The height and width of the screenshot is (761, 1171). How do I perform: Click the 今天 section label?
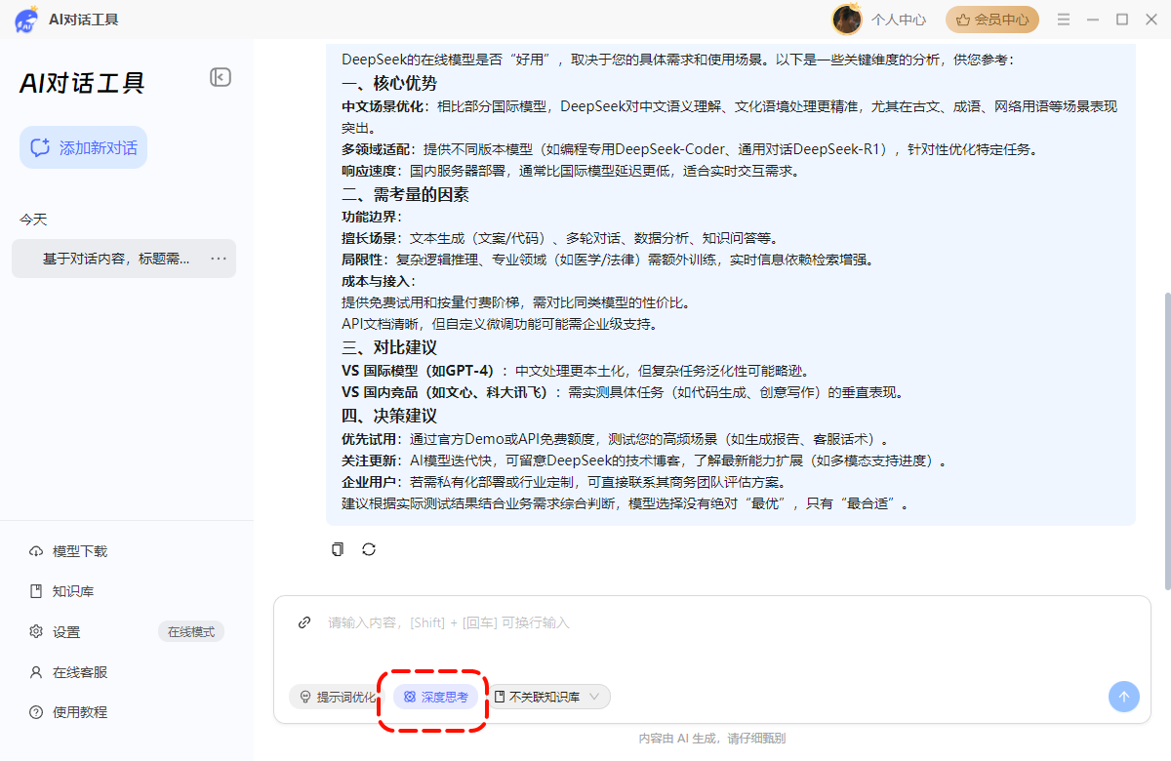click(33, 220)
